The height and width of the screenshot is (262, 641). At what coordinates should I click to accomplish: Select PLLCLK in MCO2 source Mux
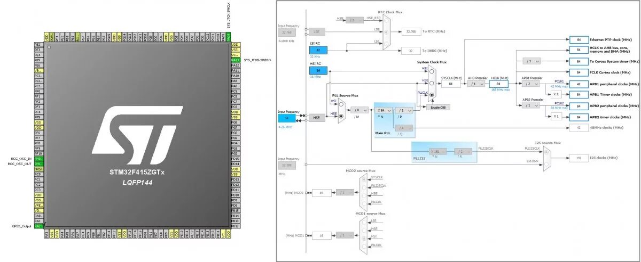(x=365, y=204)
